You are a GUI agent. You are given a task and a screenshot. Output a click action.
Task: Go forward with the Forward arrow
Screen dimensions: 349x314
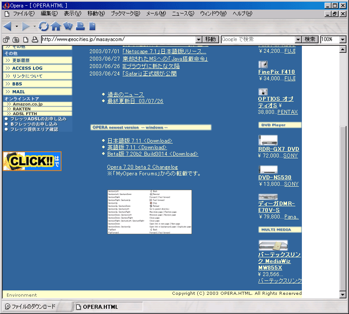click(x=26, y=26)
